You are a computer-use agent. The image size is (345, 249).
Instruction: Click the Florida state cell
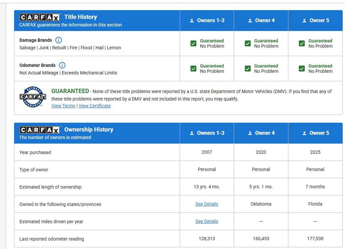(315, 204)
